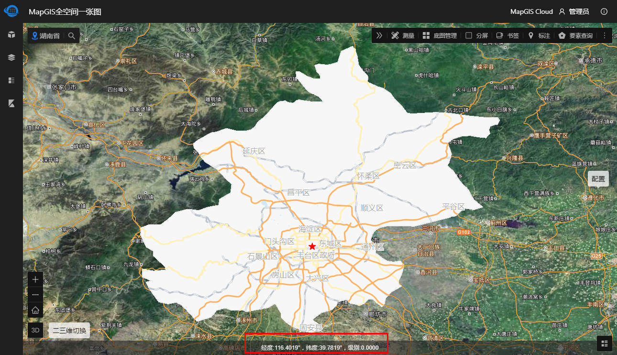Click the 房山区 map label

pos(283,275)
